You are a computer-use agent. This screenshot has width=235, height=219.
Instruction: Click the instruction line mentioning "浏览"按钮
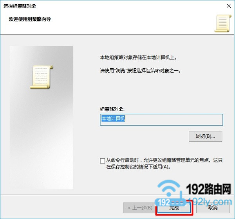click(140, 71)
